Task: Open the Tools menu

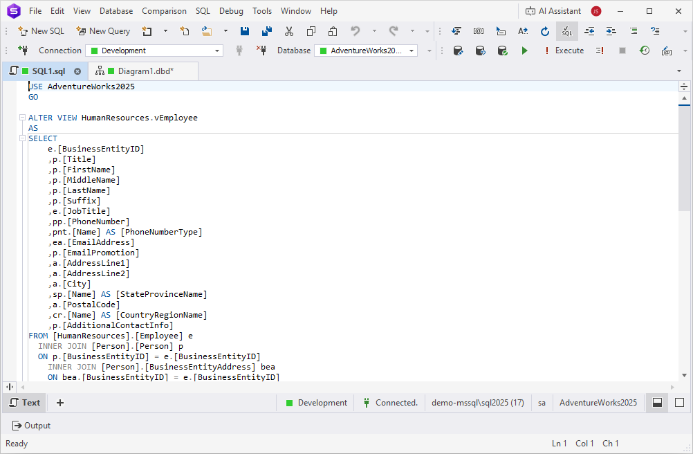Action: 262,11
